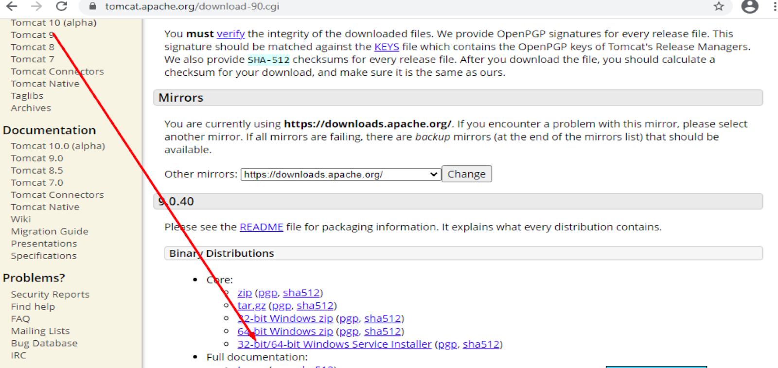Image resolution: width=778 pixels, height=368 pixels.
Task: Open the browser profile avatar
Action: pyautogui.click(x=750, y=6)
